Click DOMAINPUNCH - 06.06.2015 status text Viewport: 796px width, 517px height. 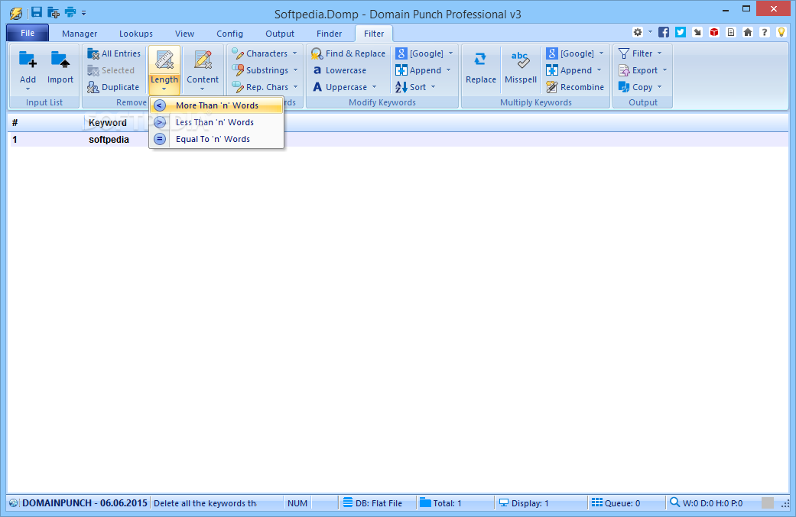click(84, 502)
